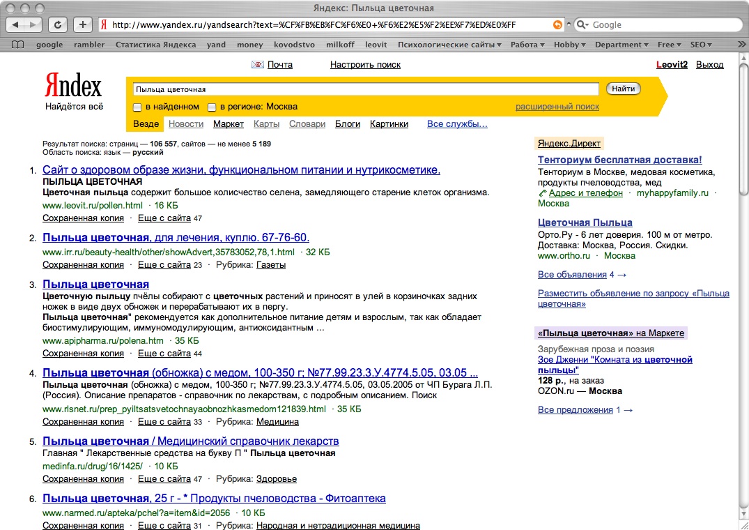Open Все службы… link
This screenshot has width=749, height=530.
tap(457, 123)
